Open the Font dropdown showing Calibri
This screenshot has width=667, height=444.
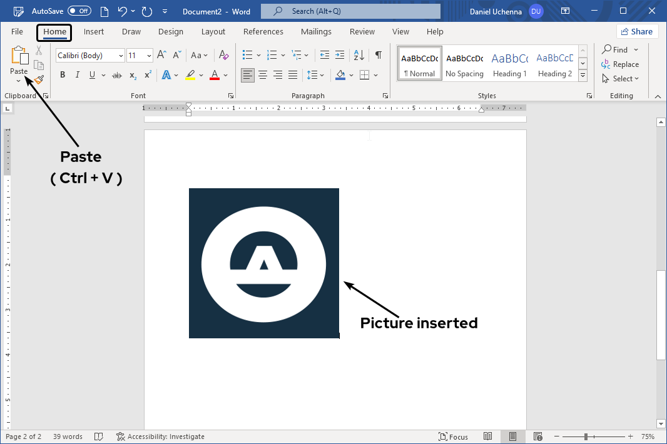120,55
